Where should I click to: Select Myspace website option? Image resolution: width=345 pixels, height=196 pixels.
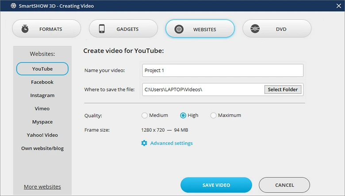pos(42,122)
